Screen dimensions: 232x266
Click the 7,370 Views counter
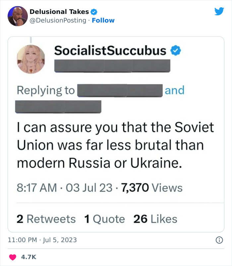[152, 188]
